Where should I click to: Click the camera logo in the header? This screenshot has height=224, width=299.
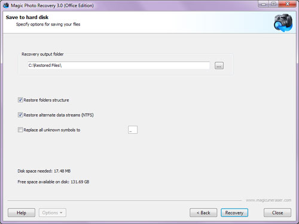tap(283, 23)
